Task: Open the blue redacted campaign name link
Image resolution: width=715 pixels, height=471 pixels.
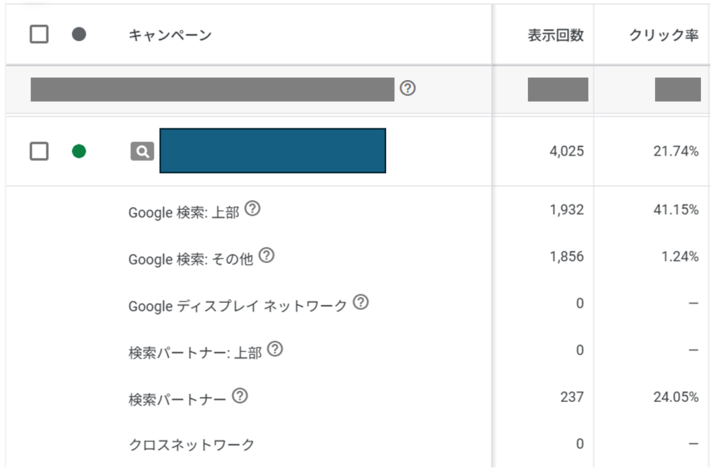Action: [x=273, y=151]
